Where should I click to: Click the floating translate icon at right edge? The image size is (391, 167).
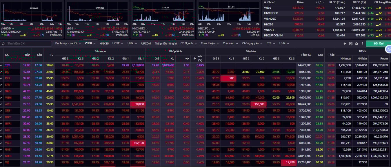pos(388,49)
